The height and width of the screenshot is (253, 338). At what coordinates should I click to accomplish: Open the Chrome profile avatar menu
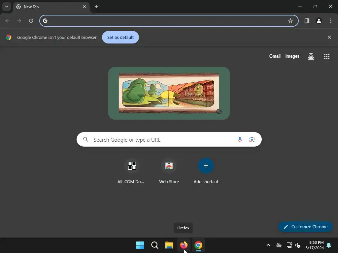pyautogui.click(x=319, y=21)
